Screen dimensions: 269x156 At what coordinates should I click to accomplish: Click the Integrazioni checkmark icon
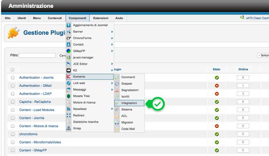coord(117,103)
